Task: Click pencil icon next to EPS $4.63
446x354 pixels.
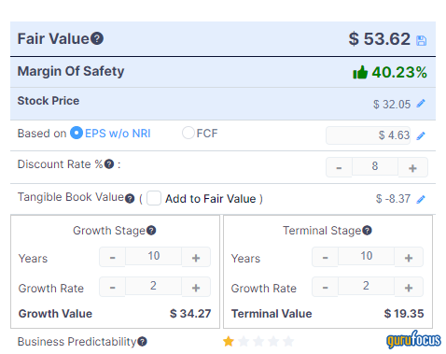Action: tap(421, 135)
